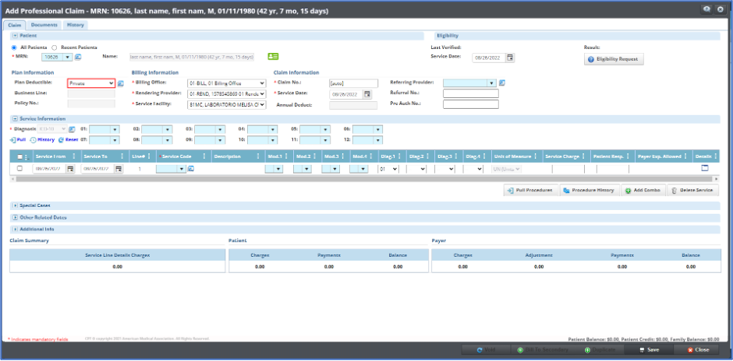This screenshot has height=361, width=733.
Task: Click lookup icon next to Referring Provider
Action: (x=502, y=83)
